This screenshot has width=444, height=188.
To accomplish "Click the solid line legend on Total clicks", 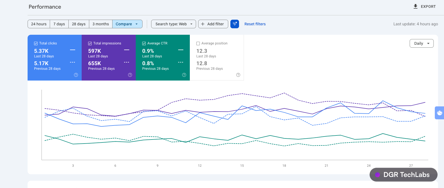I will (x=72, y=50).
